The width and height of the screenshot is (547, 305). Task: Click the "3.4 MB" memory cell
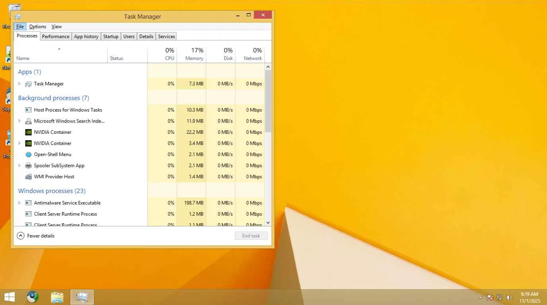(x=192, y=143)
